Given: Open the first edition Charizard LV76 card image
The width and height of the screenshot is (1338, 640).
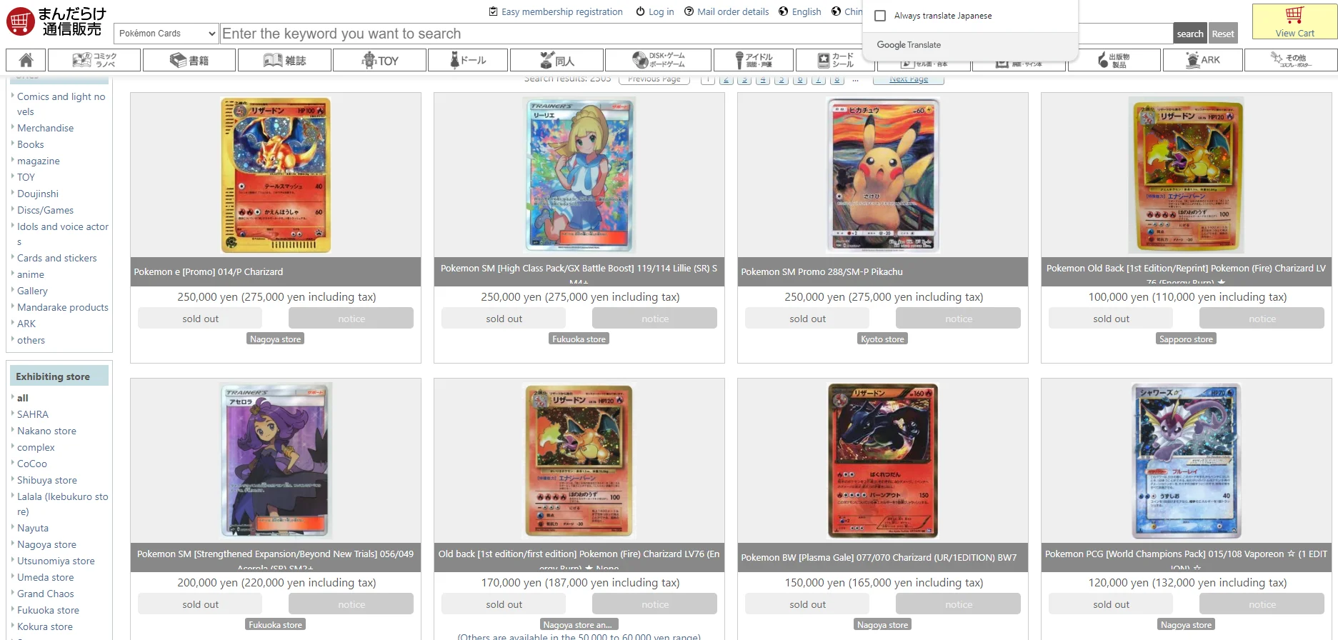Looking at the screenshot, I should [x=579, y=461].
